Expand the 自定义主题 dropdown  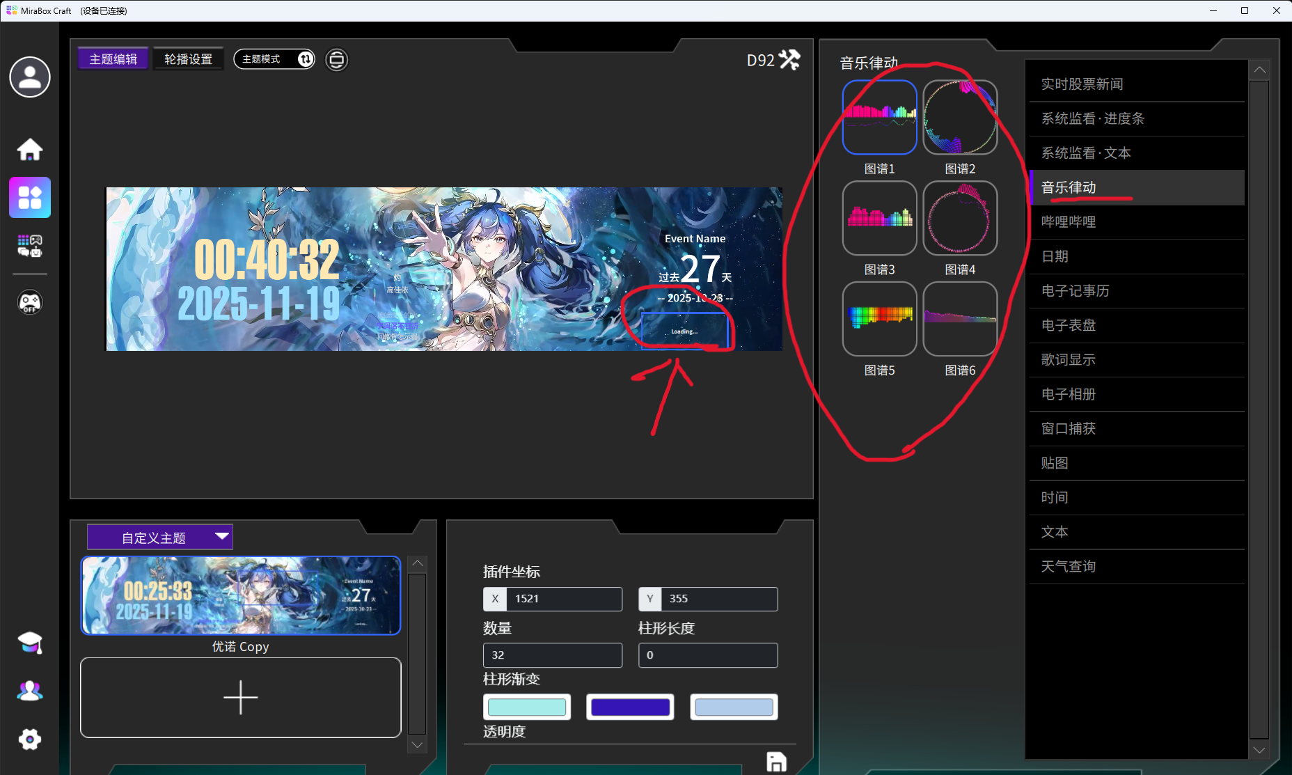tap(160, 537)
